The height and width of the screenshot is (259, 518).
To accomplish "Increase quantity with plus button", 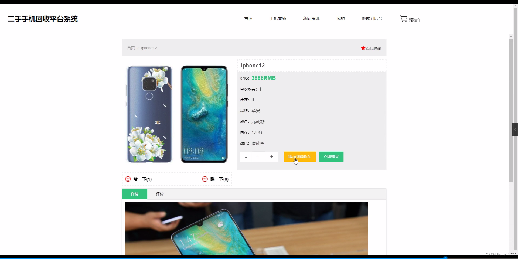I will tap(271, 157).
